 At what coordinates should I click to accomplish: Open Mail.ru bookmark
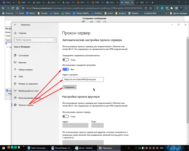(x=31, y=13)
